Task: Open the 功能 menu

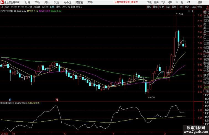Action: (x=149, y=2)
